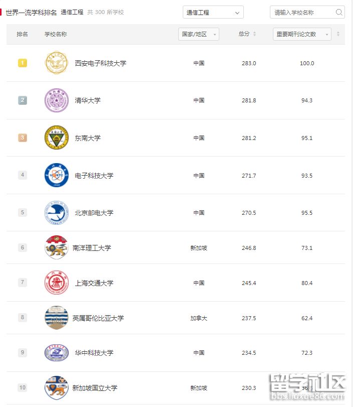Click the 东南大学 emblem
The height and width of the screenshot is (407, 353).
(x=56, y=138)
